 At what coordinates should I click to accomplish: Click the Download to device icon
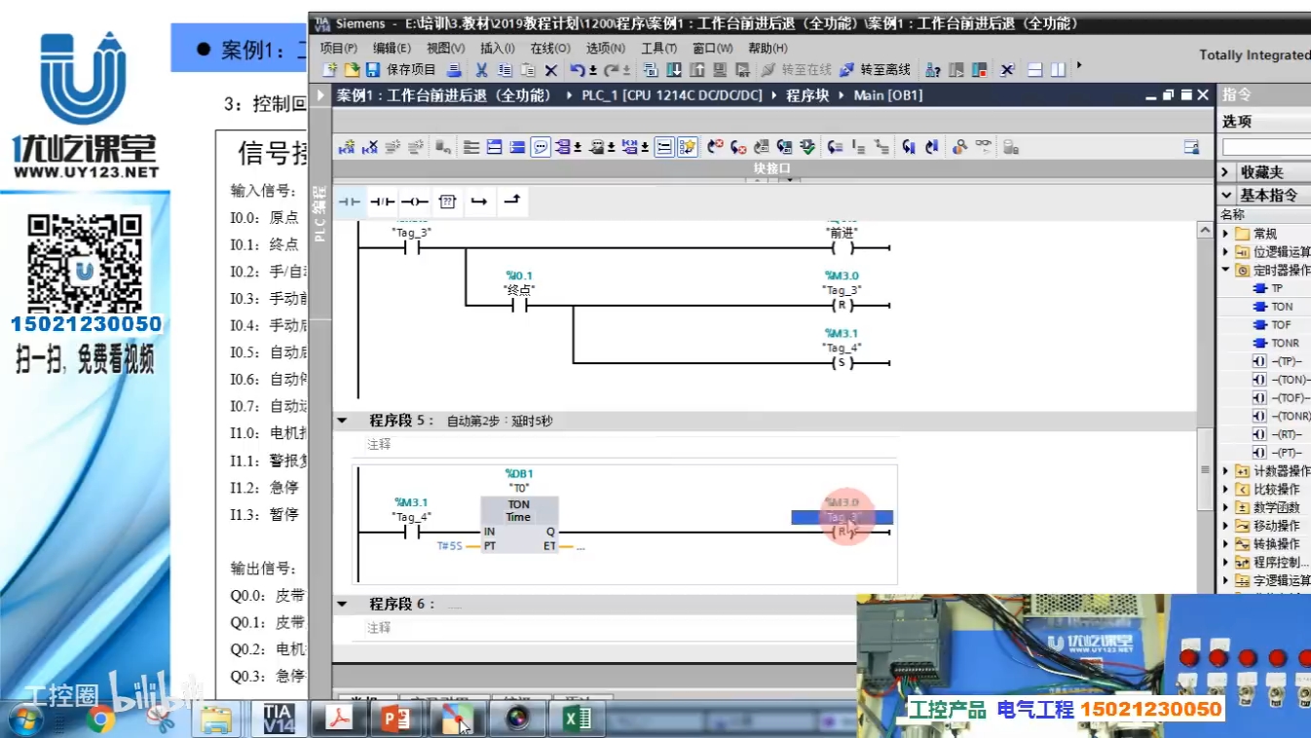pos(675,70)
